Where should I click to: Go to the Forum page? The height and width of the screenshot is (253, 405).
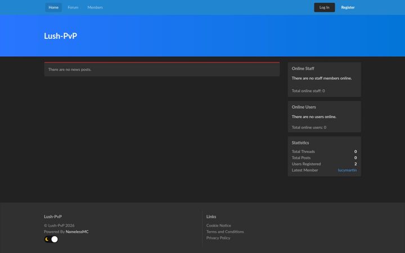point(73,7)
